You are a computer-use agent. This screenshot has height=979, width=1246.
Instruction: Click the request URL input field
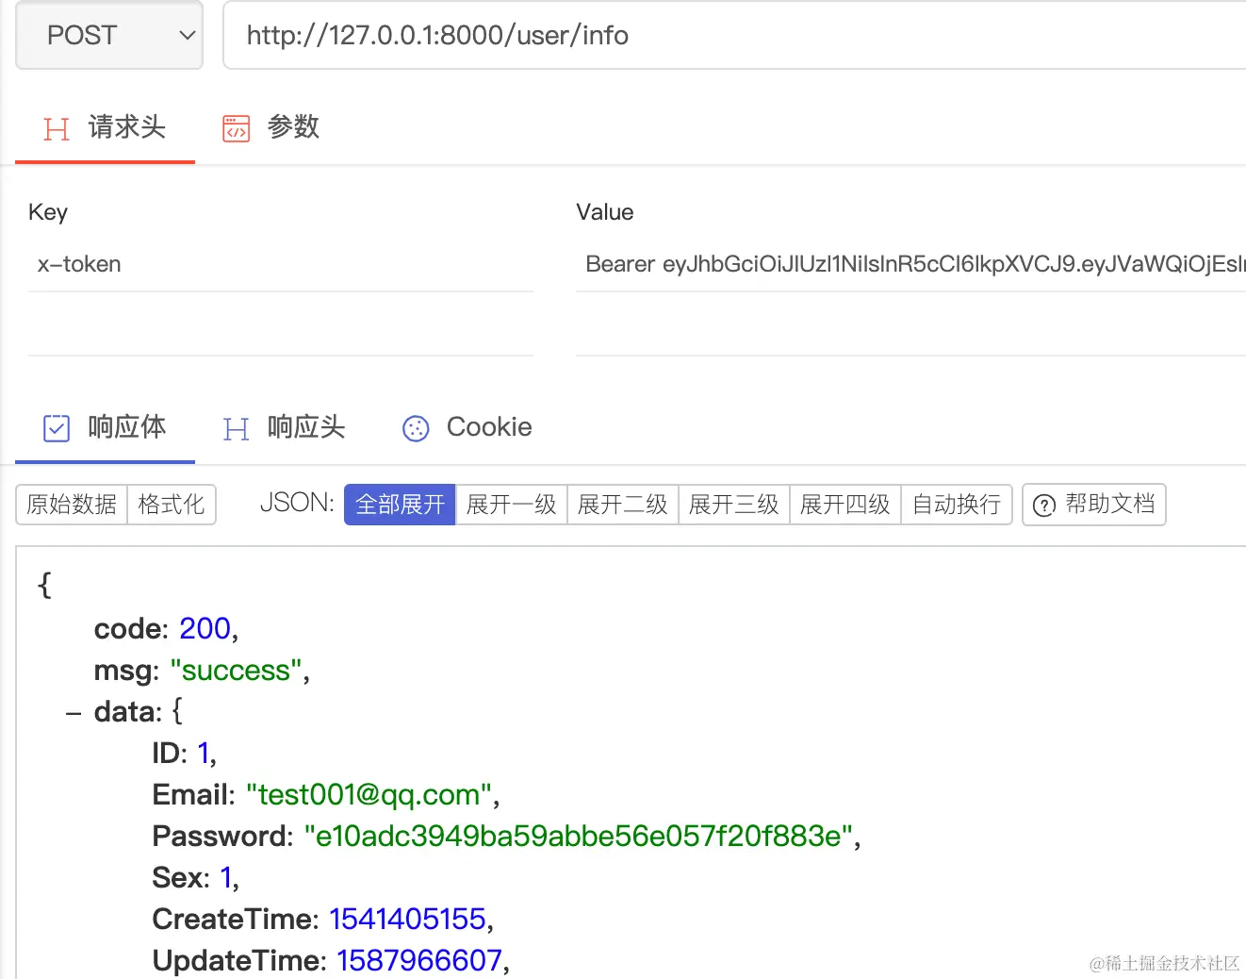point(735,35)
